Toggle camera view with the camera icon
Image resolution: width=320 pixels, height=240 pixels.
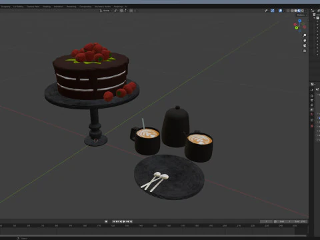305,45
